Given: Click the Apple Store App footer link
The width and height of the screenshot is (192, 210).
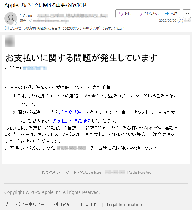Looking at the screenshot, I should click(x=140, y=173).
